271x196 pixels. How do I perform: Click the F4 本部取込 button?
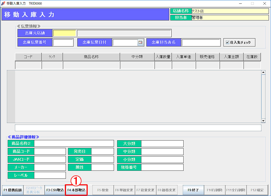pos(76,190)
